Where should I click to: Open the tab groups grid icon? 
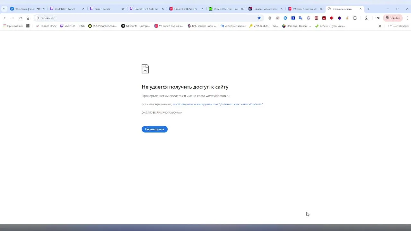(28, 26)
